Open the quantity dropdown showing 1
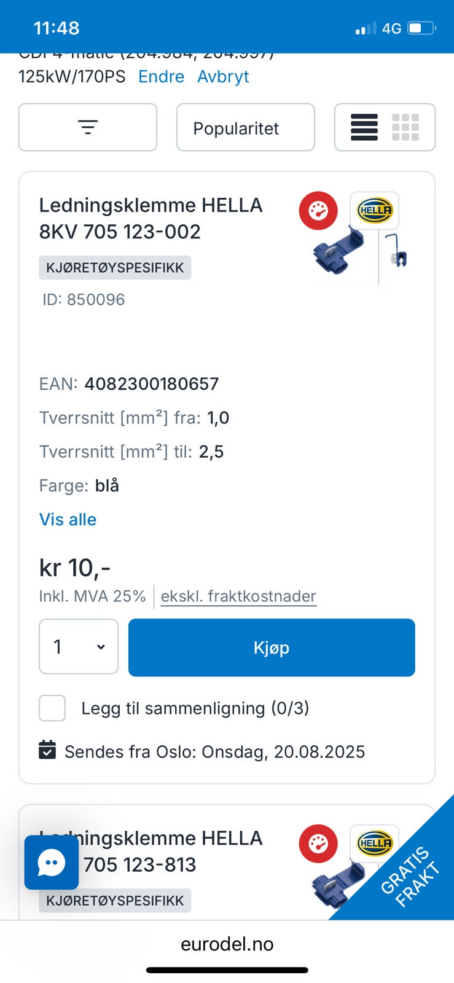Viewport: 454px width, 983px height. (79, 647)
